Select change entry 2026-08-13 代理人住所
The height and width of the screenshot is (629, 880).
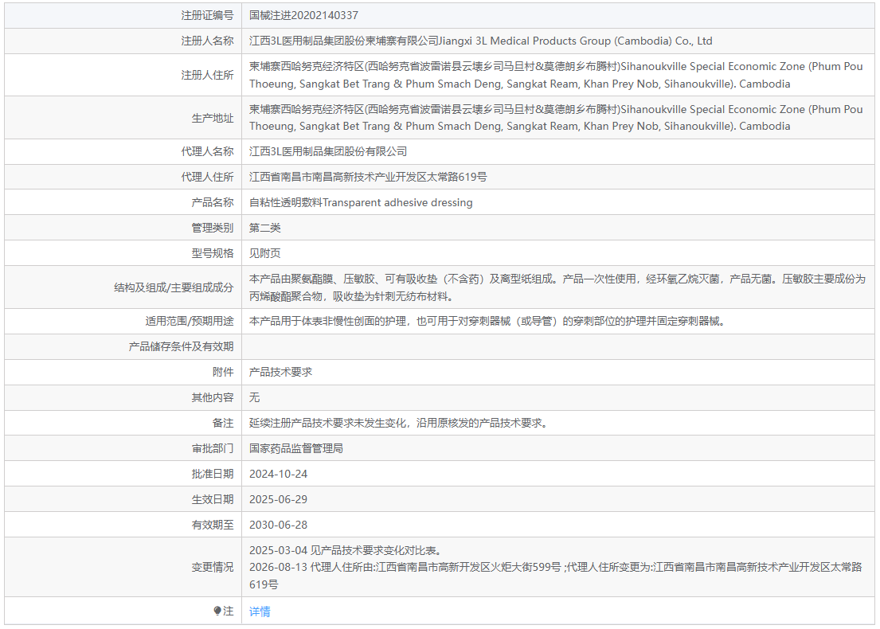click(x=556, y=576)
